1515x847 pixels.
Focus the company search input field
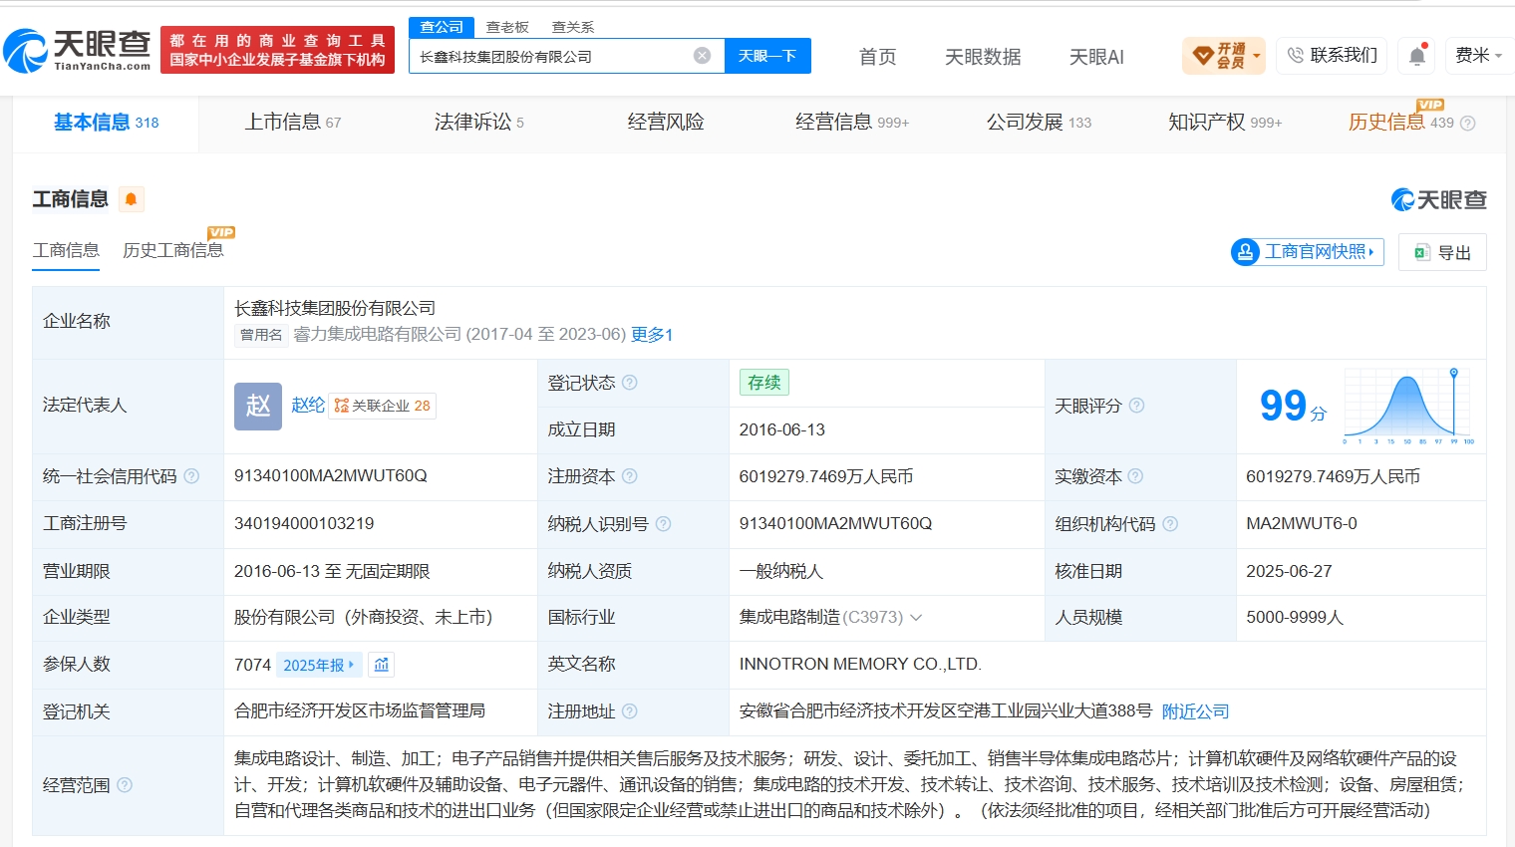pos(553,56)
